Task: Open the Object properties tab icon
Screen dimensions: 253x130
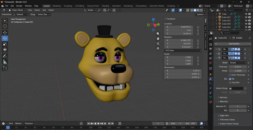Action: point(210,74)
